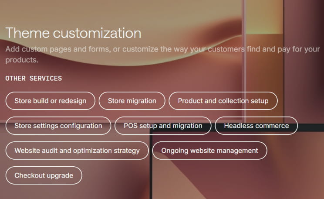324x199 pixels.
Task: Open Website audit and optimization strategy
Action: 77,151
